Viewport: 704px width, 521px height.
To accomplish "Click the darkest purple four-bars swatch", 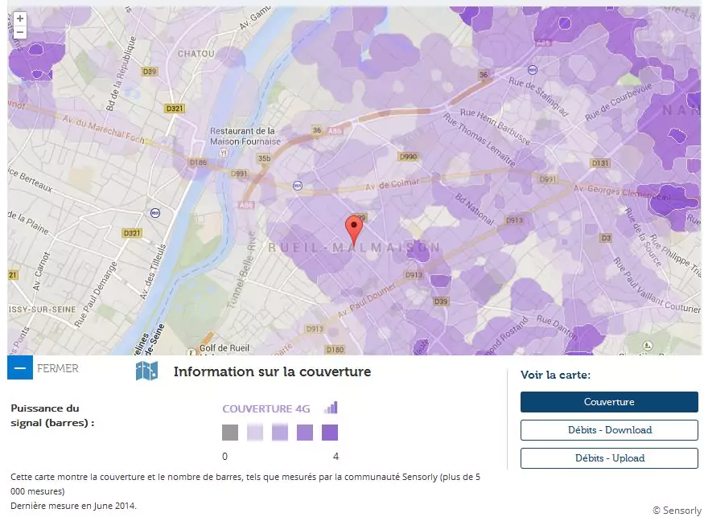I will (330, 433).
